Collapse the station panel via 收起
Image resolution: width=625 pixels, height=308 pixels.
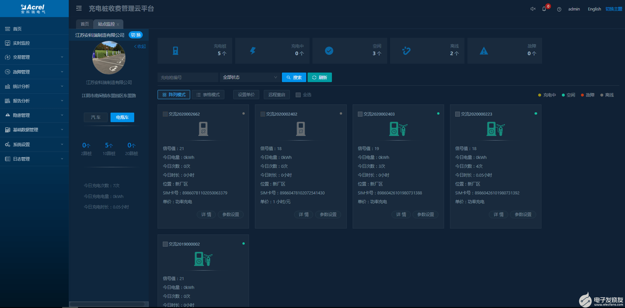pos(140,47)
